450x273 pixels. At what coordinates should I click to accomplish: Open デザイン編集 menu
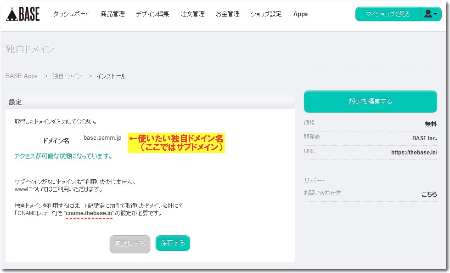coord(152,14)
